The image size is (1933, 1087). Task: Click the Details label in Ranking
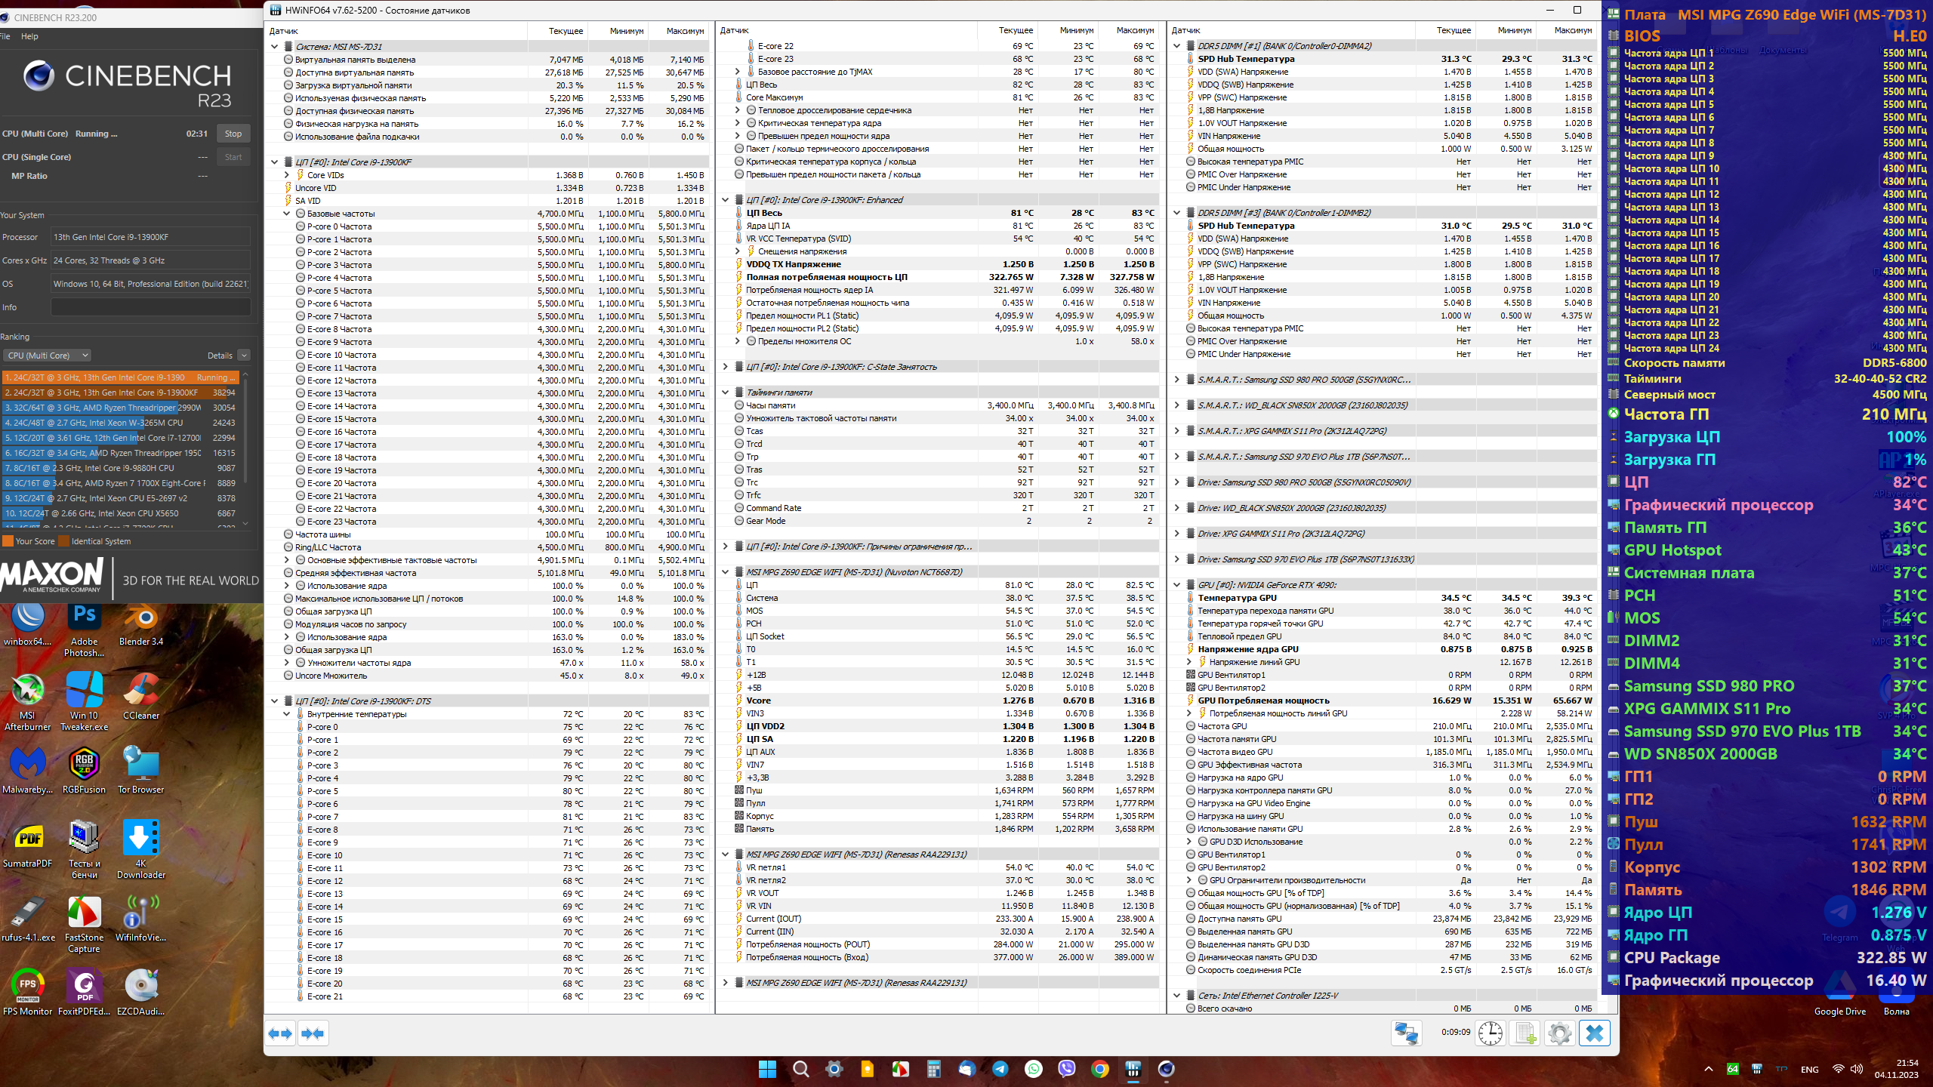220,356
